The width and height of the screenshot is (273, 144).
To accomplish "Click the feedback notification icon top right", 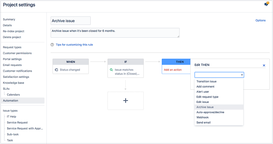I will click(x=267, y=4).
